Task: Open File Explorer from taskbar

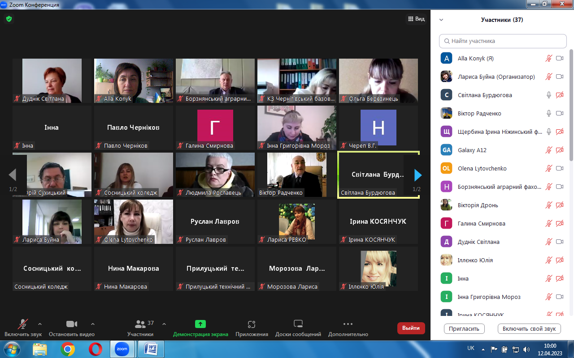Action: pyautogui.click(x=40, y=349)
